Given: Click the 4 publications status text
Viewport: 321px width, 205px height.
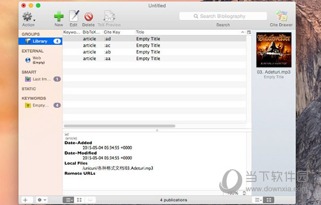Looking at the screenshot, I should (173, 200).
